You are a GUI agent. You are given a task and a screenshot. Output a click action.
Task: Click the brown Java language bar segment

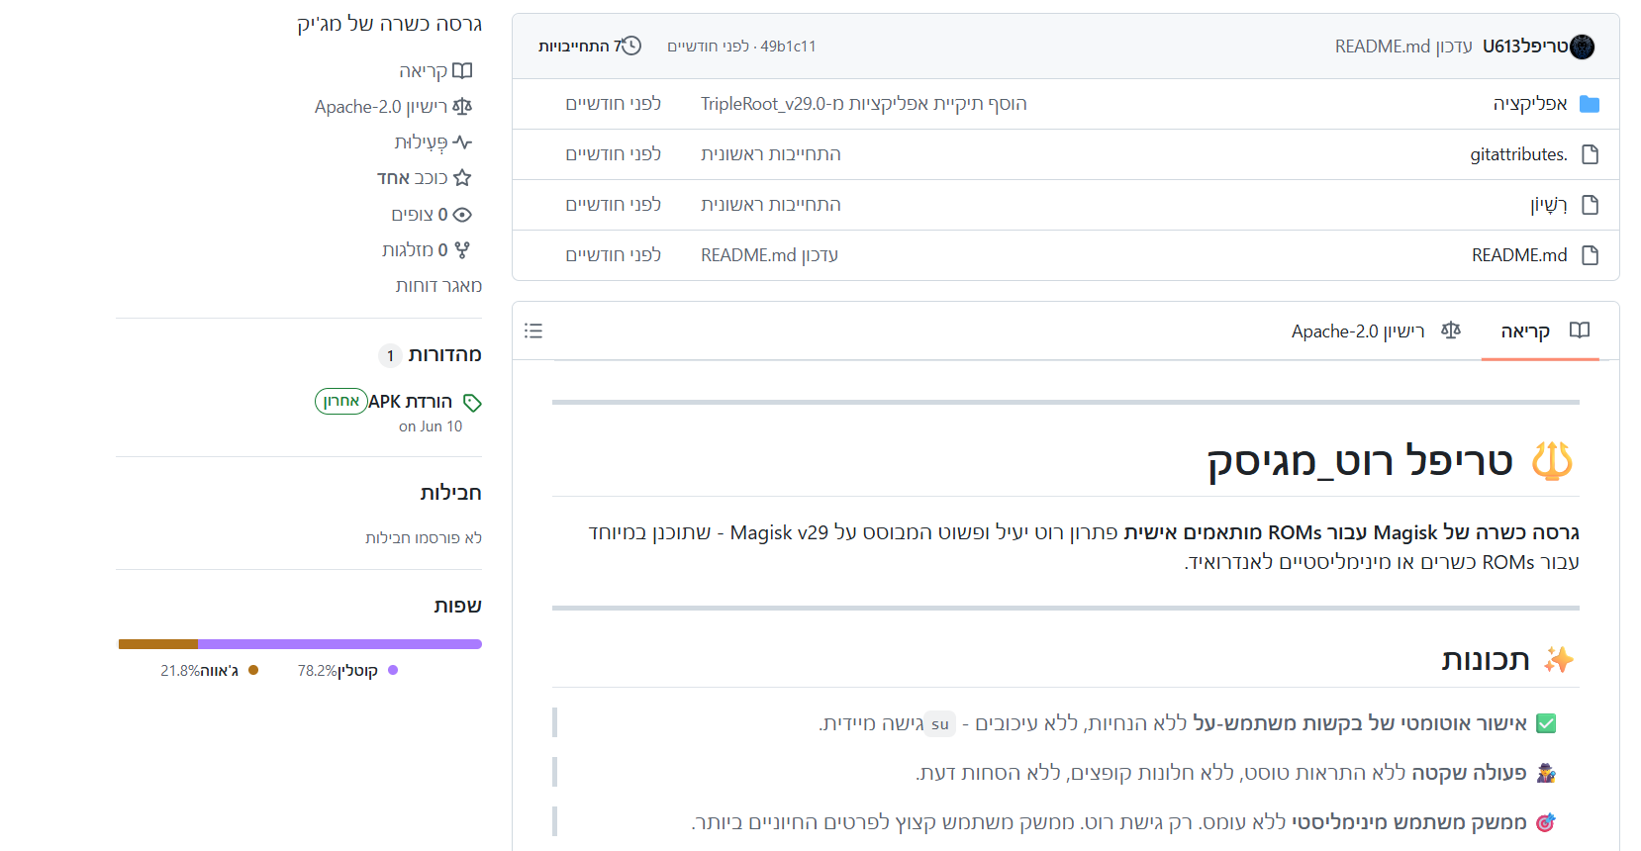pos(158,644)
